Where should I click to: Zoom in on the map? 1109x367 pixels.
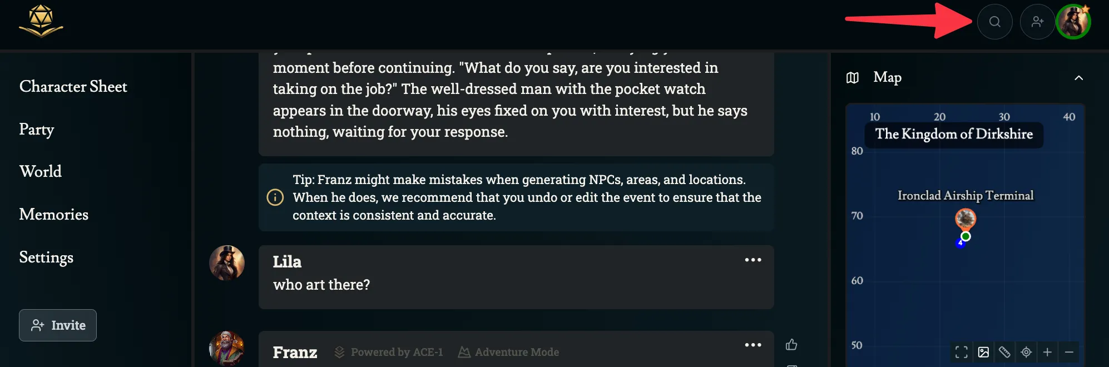(1047, 352)
